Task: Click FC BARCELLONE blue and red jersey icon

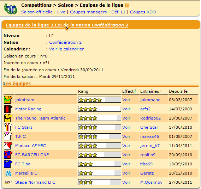Action: 8,155
